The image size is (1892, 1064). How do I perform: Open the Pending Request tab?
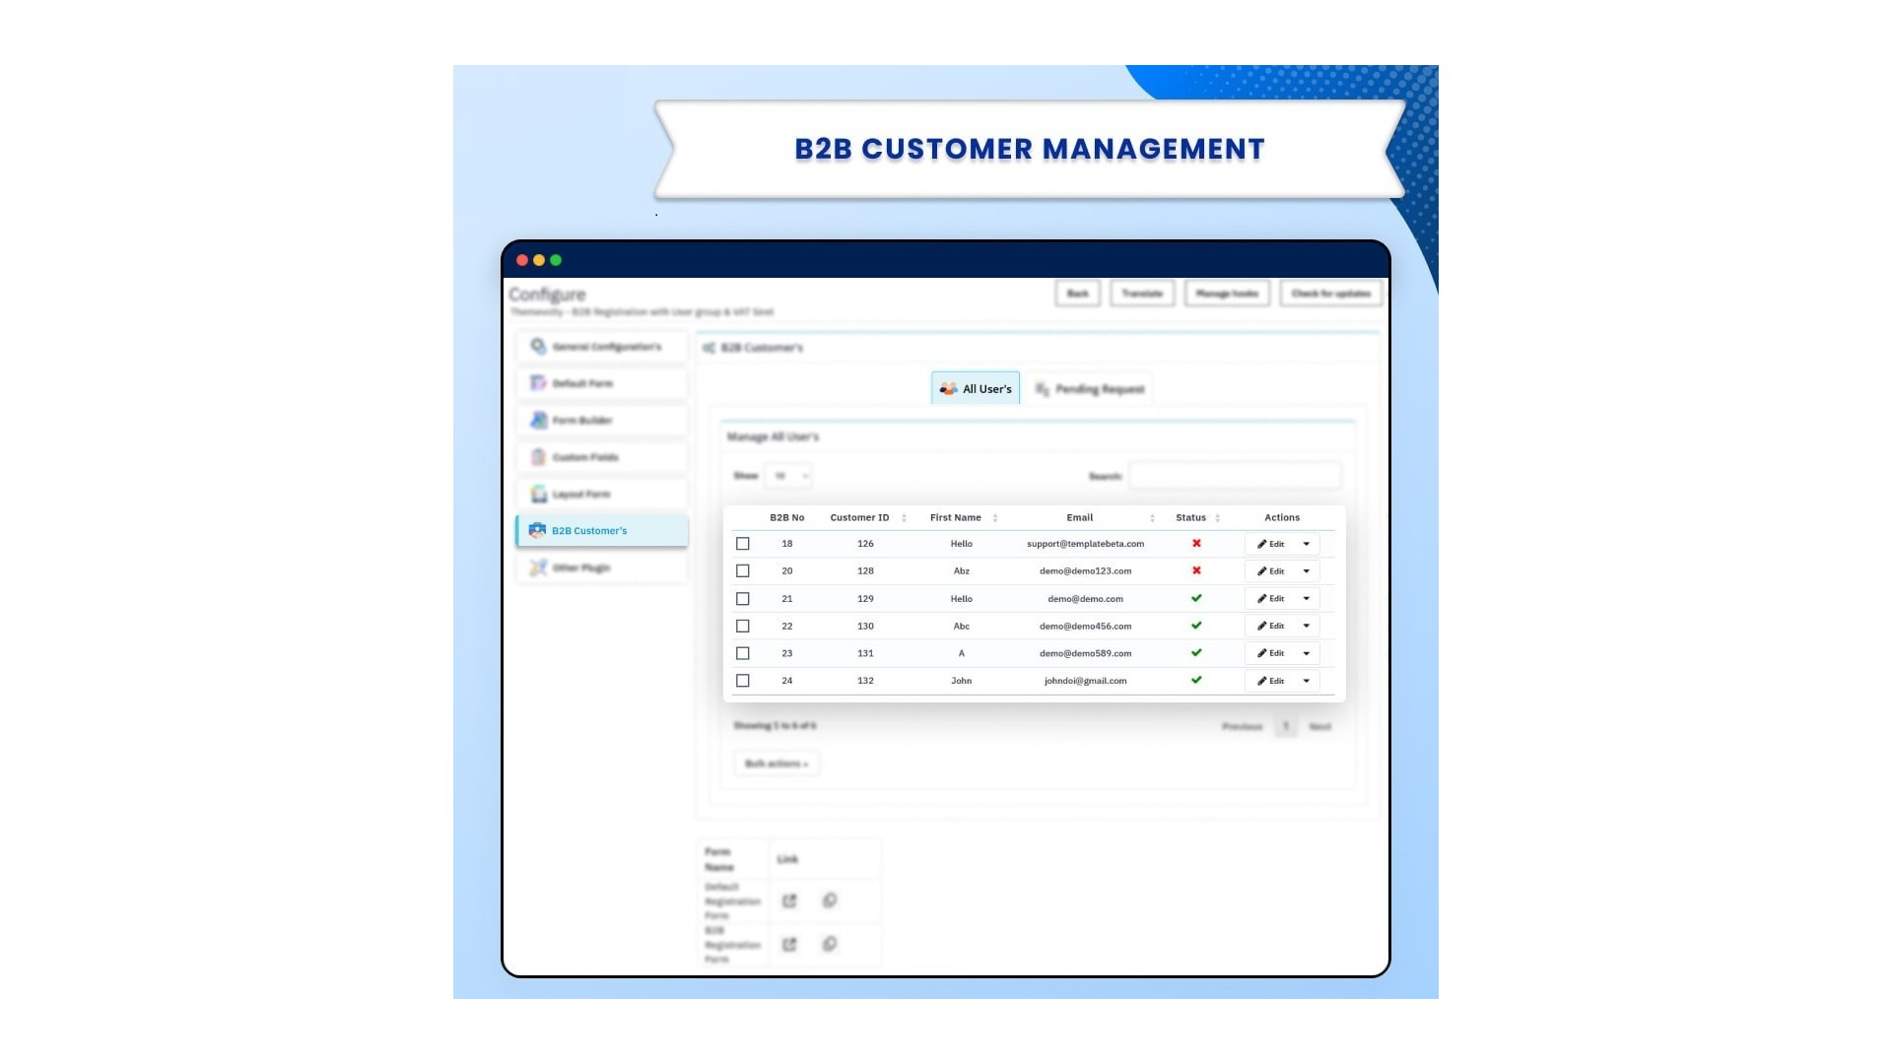[x=1090, y=389]
